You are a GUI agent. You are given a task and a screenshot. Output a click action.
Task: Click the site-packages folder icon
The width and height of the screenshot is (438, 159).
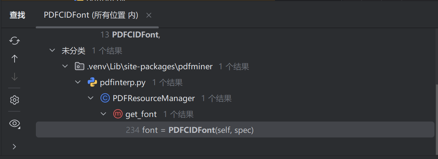point(80,66)
